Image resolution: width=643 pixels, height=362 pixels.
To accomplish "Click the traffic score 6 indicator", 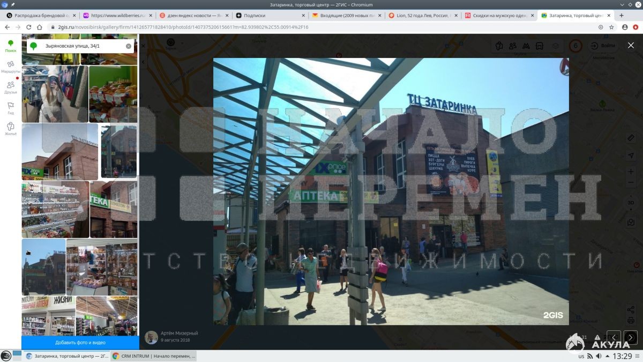I will [x=576, y=46].
